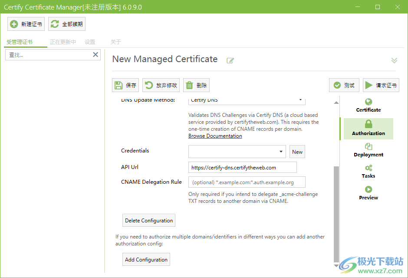Screen dimensions: 408x278
Task: Expand the double-chevron at the title's right
Action: pos(394,60)
